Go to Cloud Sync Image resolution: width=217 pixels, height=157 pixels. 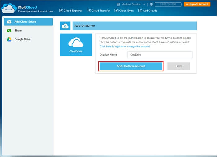point(125,11)
